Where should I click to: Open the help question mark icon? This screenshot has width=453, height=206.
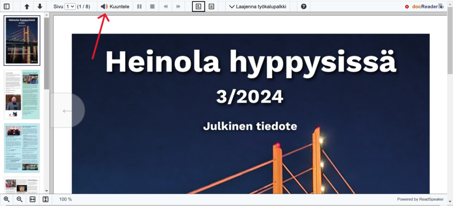point(303,6)
